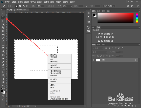The image size is (141, 108).
Task: Filter layers by text type
Action: pos(113,48)
